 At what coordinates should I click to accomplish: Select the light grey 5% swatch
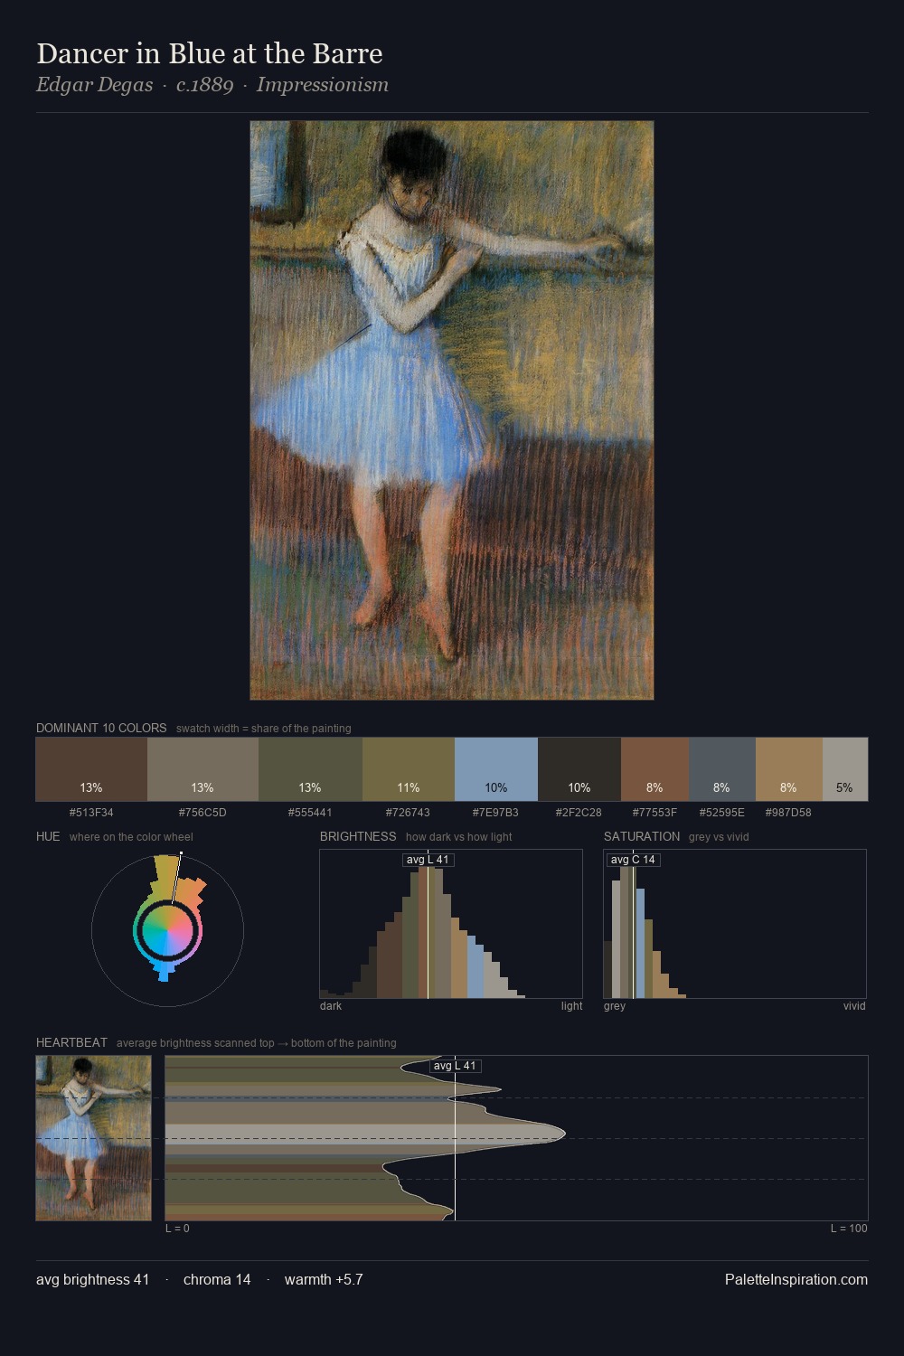tap(845, 769)
